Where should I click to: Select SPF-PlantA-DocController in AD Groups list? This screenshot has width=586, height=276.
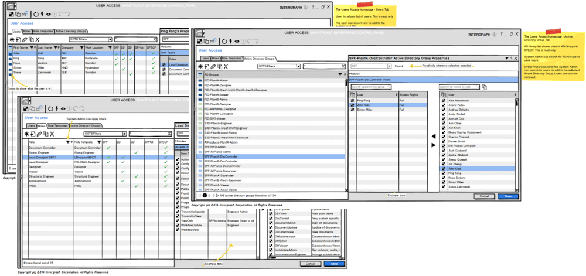(x=271, y=156)
